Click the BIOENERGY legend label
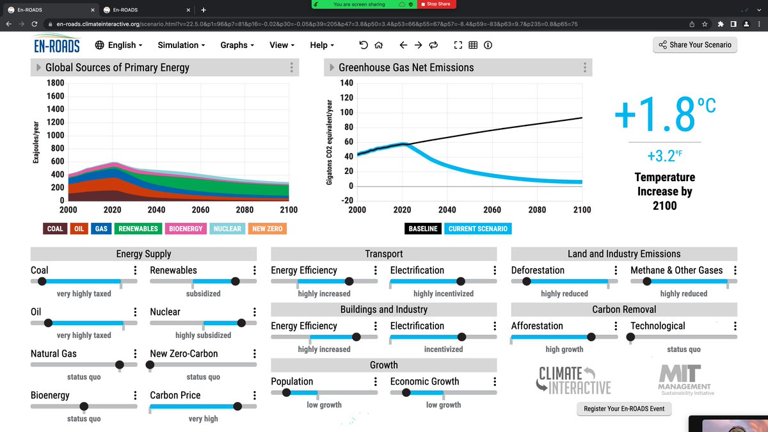Viewport: 768px width, 432px height. (185, 228)
